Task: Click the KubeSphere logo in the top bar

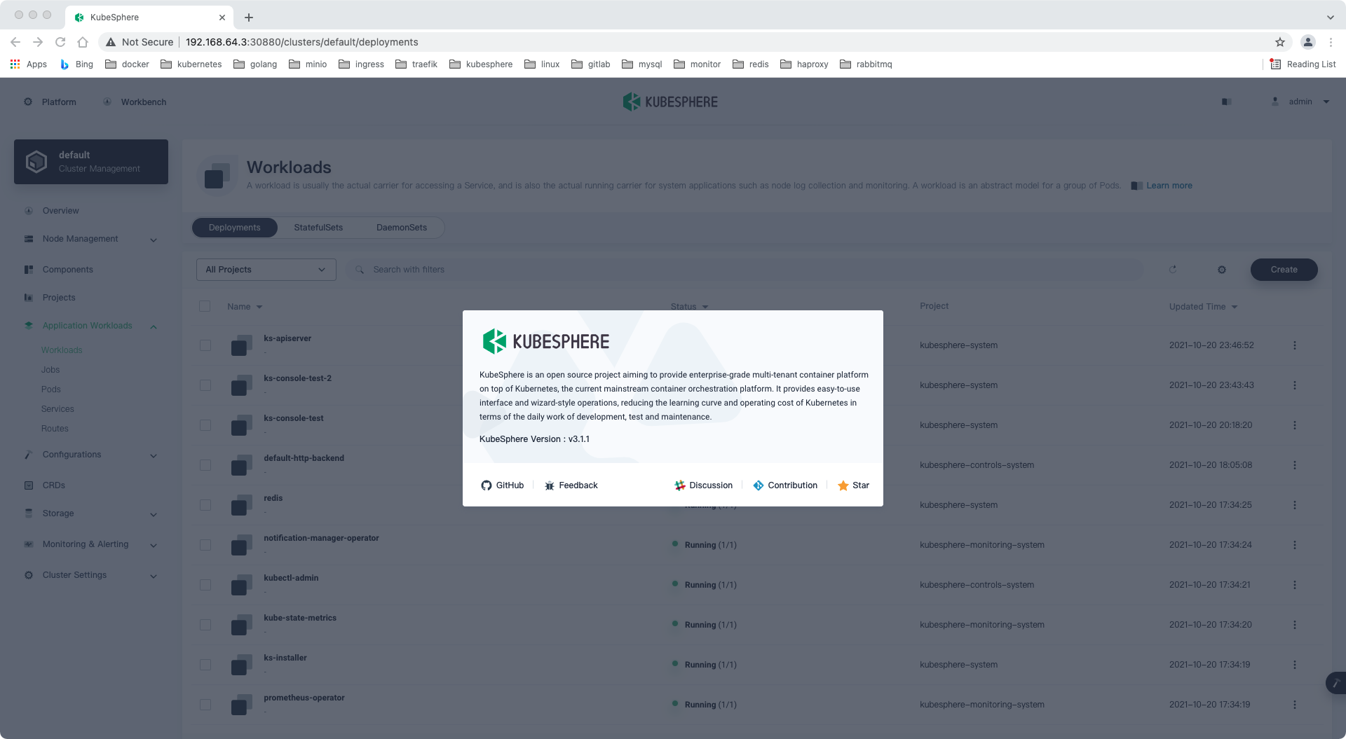Action: point(669,101)
